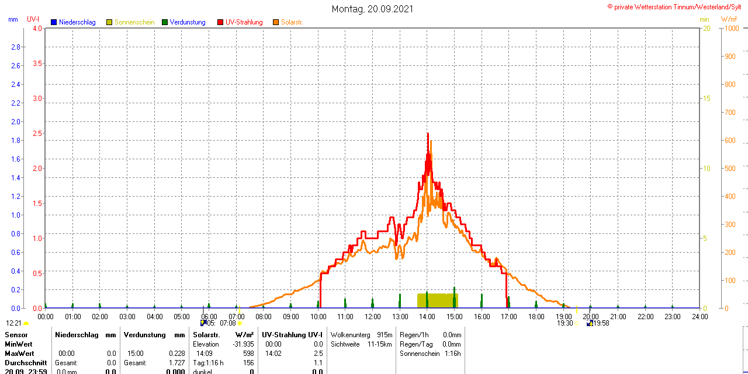This screenshot has height=374, width=748.
Task: Click the yellow Sonnenschein legend square
Action: [x=109, y=22]
